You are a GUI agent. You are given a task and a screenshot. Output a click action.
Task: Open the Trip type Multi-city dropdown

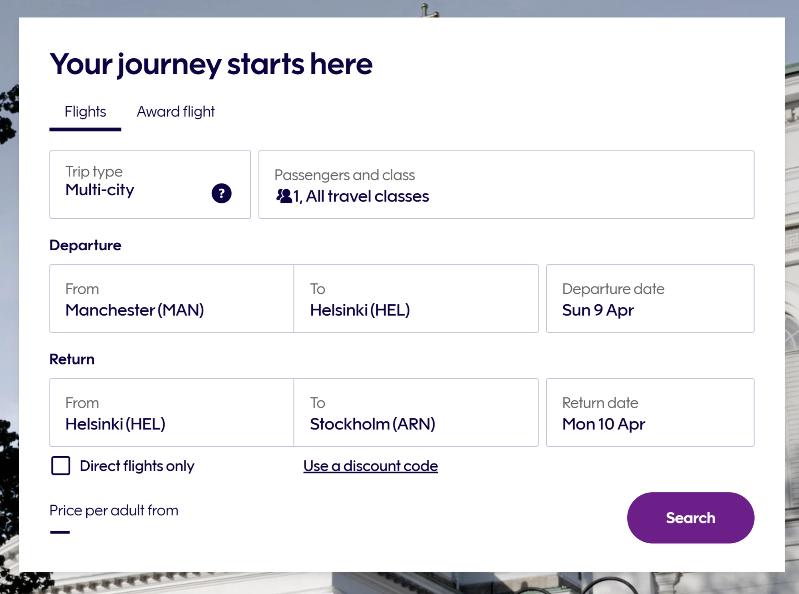tap(136, 184)
